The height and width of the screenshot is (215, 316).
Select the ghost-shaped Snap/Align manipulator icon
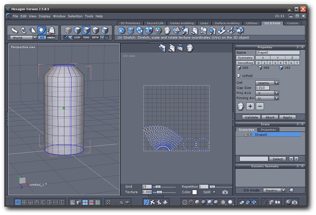tap(51, 30)
